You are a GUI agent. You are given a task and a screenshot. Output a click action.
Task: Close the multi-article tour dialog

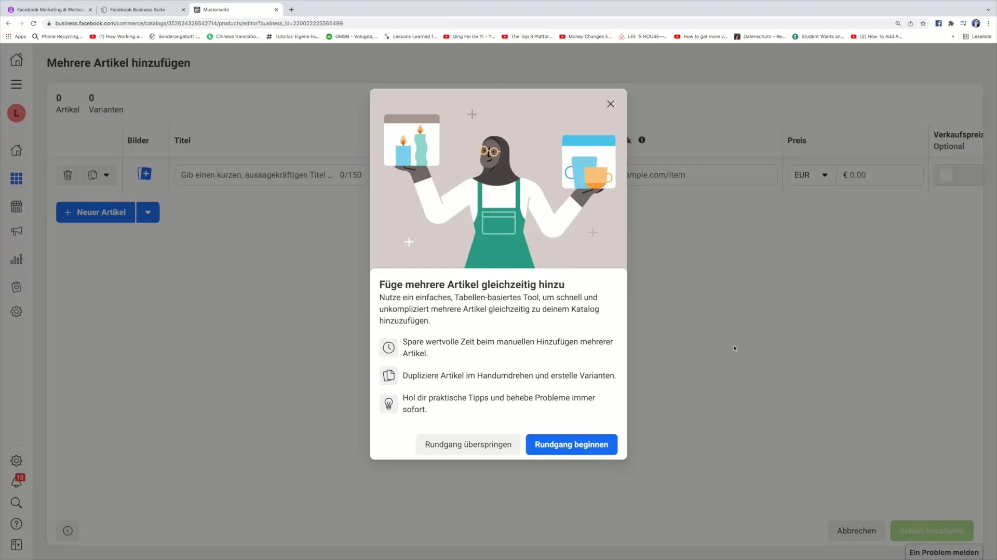[x=611, y=104]
